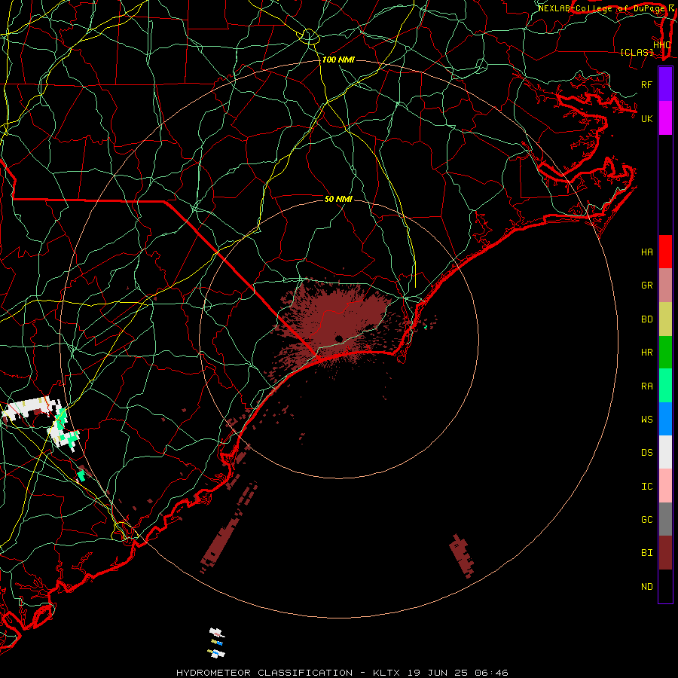
Task: Click the 100 NMI range ring label
Action: pos(338,60)
